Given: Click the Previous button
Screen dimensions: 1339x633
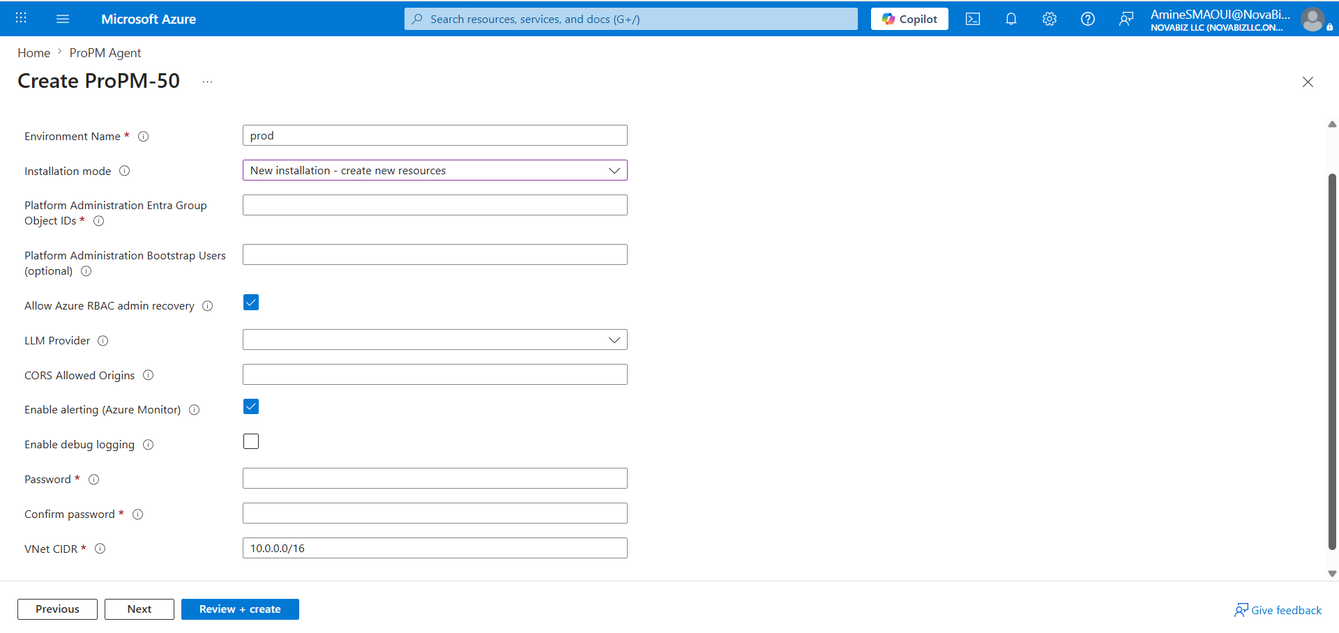Looking at the screenshot, I should click(57, 609).
